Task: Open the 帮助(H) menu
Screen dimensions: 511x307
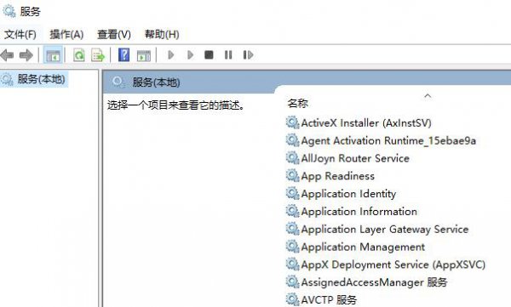Action: 162,34
